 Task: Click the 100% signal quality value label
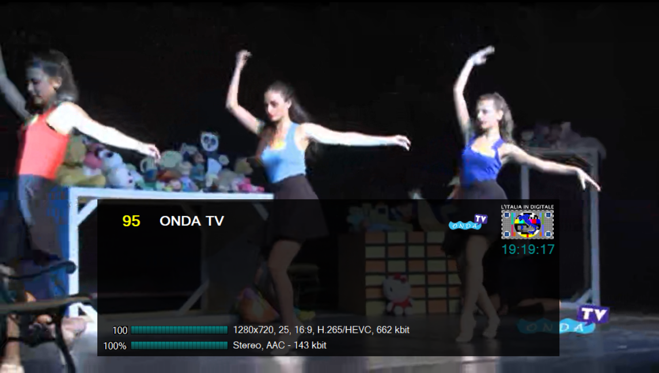coord(115,346)
